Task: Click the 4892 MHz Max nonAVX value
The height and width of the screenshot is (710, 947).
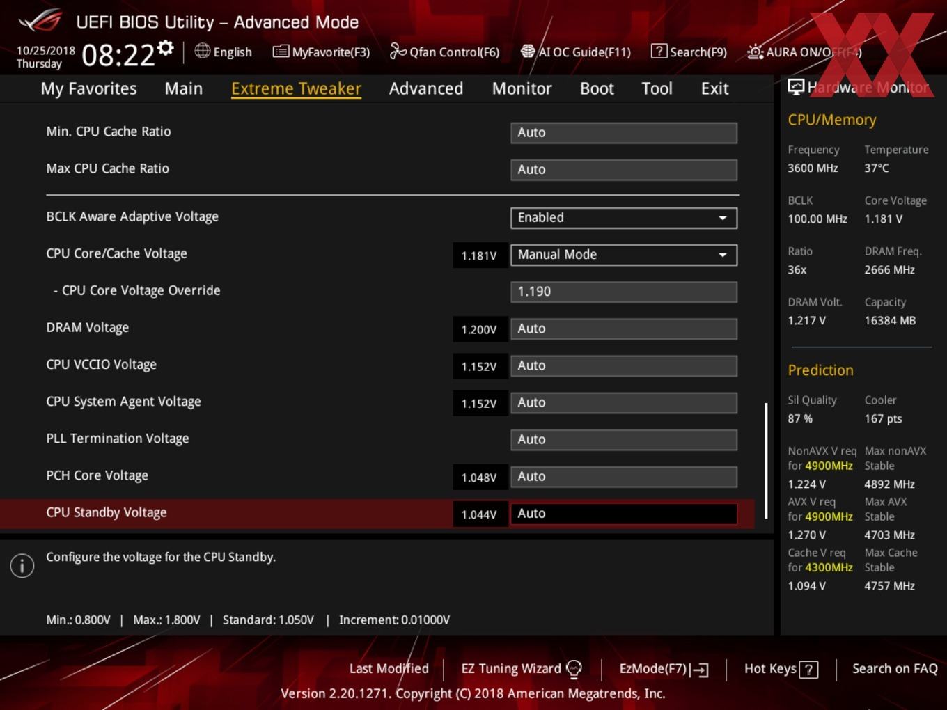Action: pos(889,484)
